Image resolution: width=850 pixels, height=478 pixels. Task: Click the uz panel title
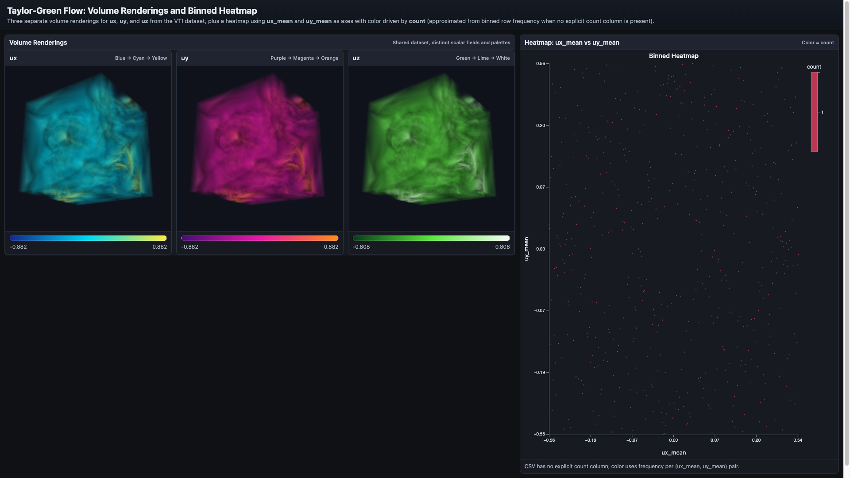356,58
